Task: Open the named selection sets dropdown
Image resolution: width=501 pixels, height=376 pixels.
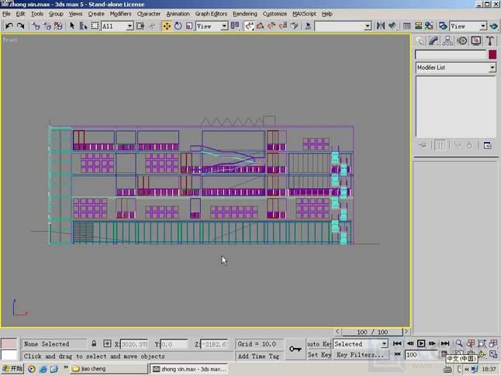Action: pyautogui.click(x=343, y=26)
